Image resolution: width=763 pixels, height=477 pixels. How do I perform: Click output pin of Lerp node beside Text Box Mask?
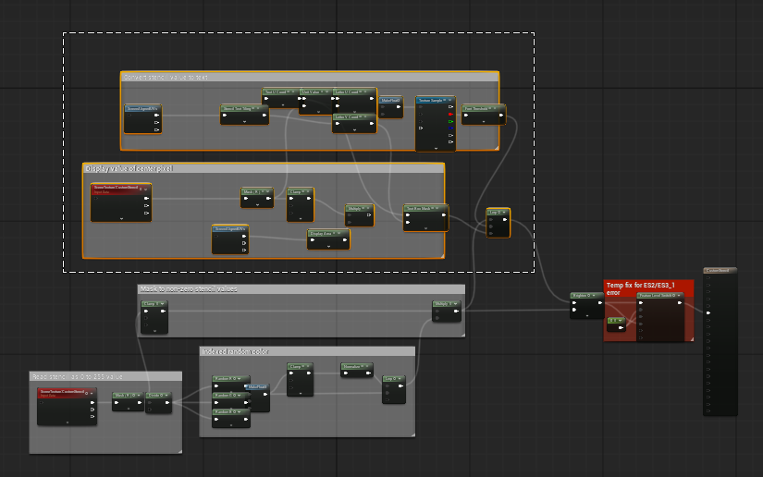pyautogui.click(x=505, y=219)
